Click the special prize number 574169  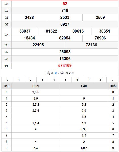click(65, 66)
